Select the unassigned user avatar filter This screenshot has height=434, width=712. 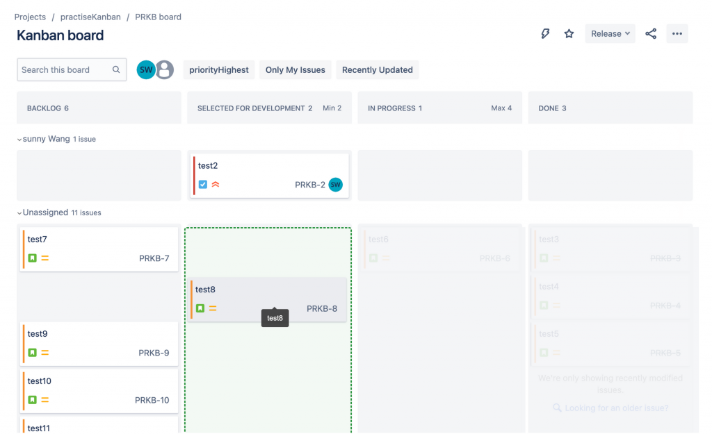[x=165, y=70]
